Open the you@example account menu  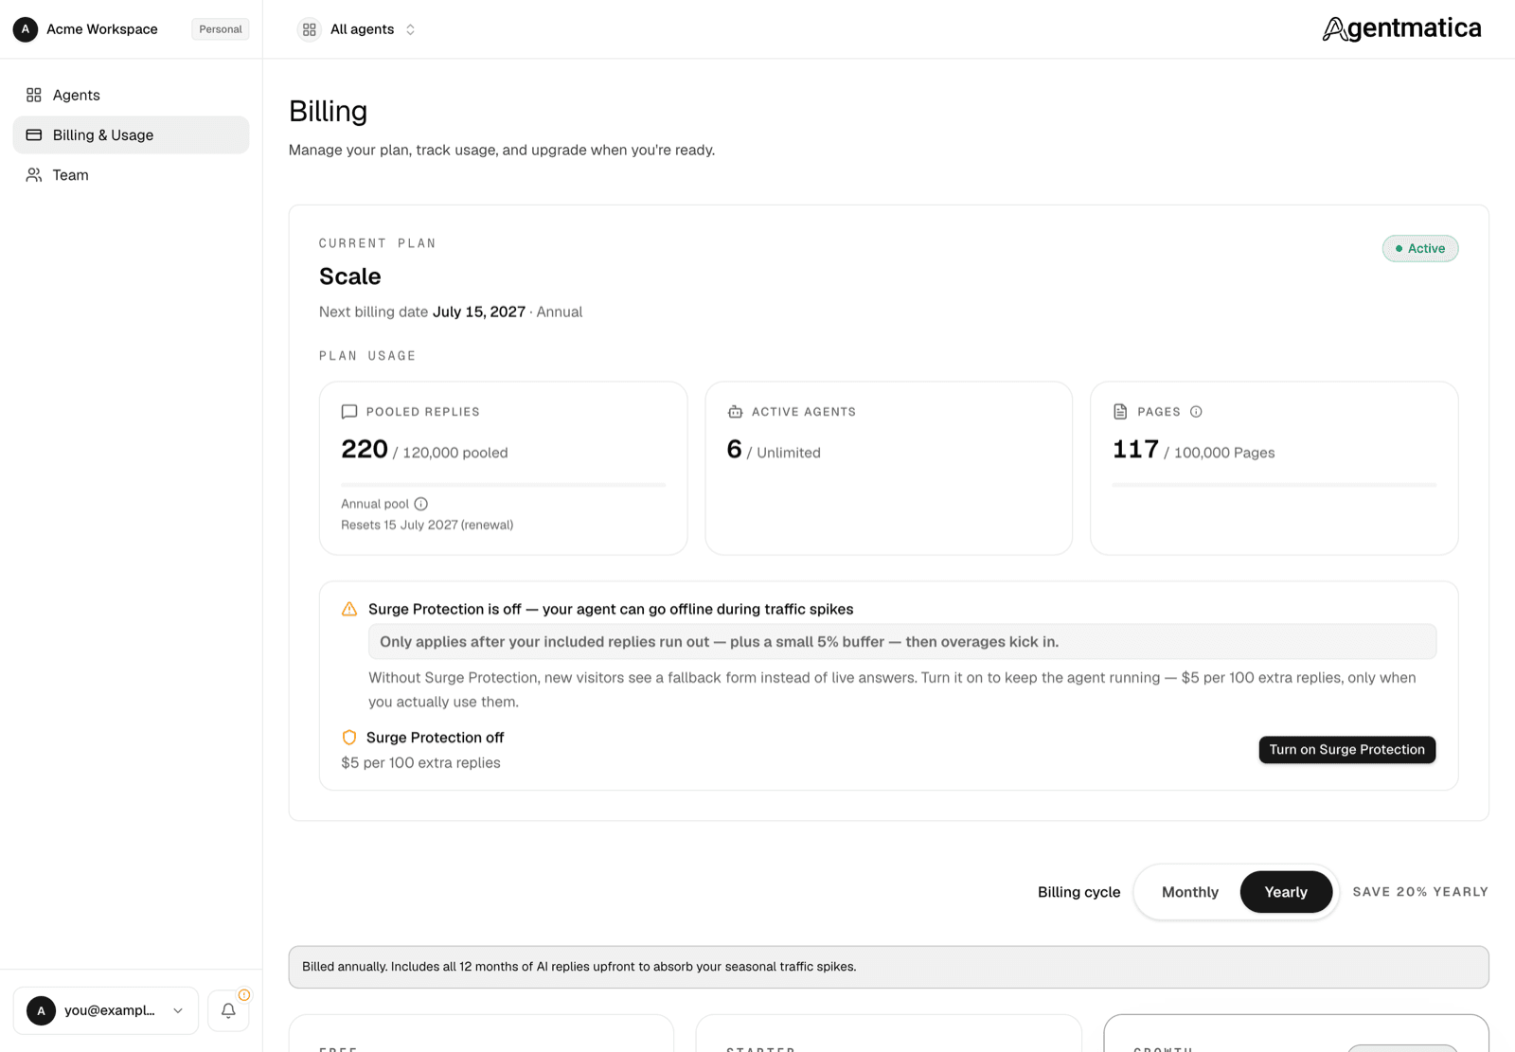tap(106, 1010)
